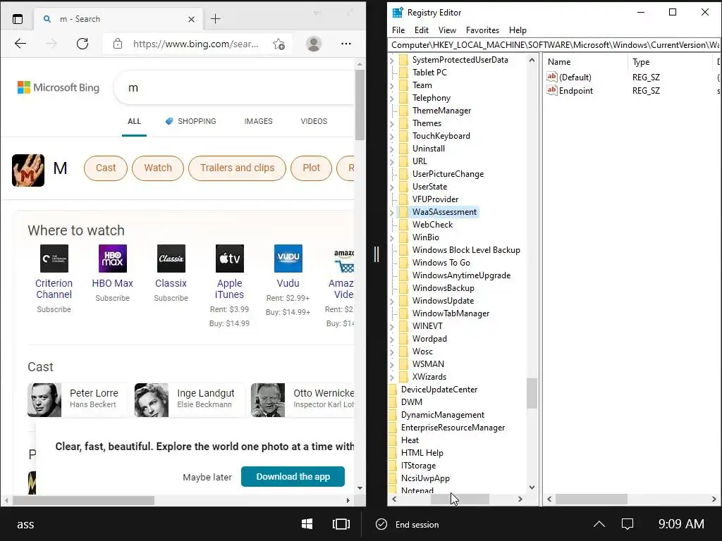Image resolution: width=722 pixels, height=541 pixels.
Task: Open Task View on the taskbar
Action: (x=341, y=524)
